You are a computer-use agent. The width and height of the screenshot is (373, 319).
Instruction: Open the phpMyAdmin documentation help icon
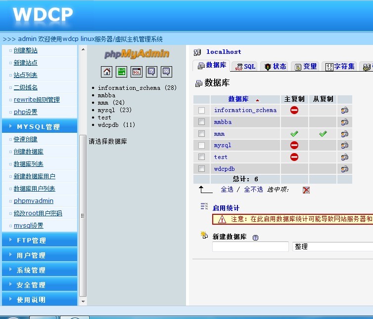point(151,72)
